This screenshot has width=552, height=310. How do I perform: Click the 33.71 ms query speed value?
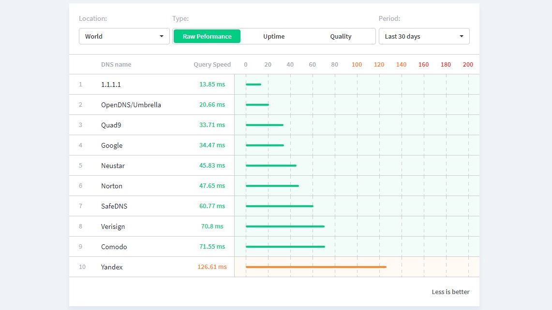pos(212,125)
